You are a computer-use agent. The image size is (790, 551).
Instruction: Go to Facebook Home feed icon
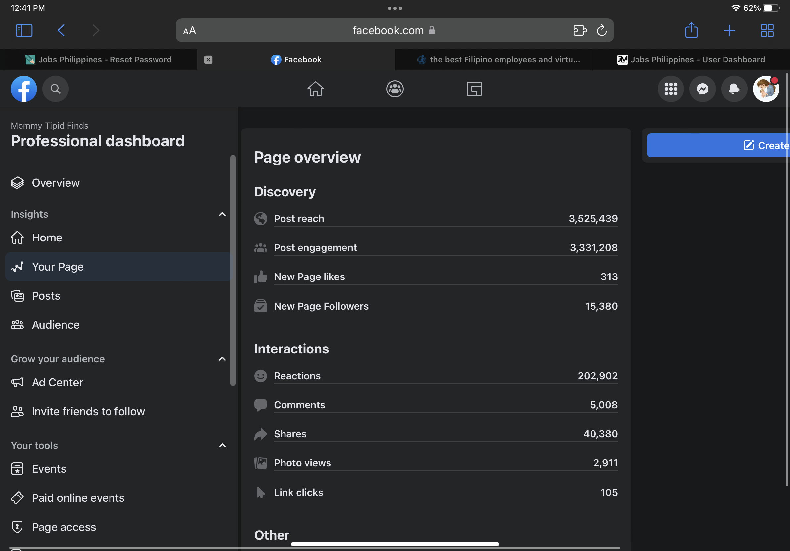click(315, 89)
